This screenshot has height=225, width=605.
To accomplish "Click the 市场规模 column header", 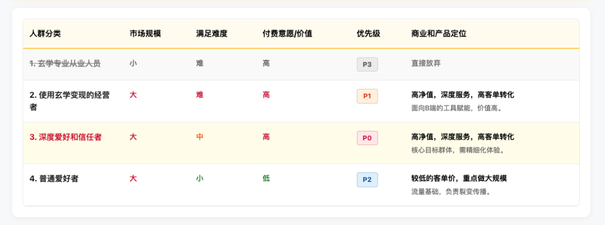I will pos(145,34).
